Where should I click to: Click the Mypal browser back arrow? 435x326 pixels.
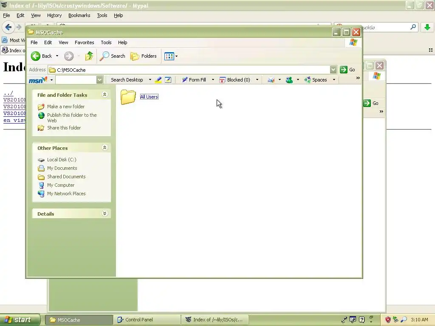pos(8,27)
